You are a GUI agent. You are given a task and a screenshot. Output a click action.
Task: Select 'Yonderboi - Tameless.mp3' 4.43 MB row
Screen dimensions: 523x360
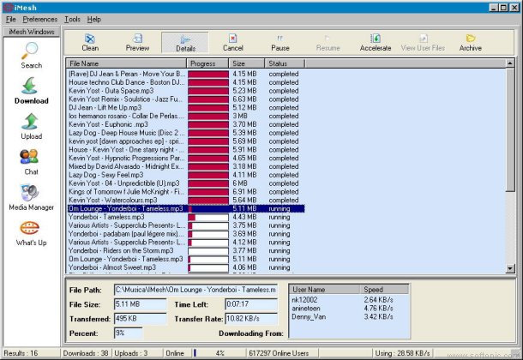coord(185,217)
